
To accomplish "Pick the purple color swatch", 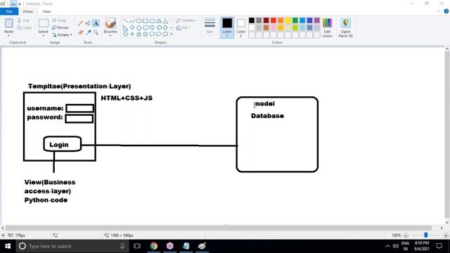I will point(317,20).
